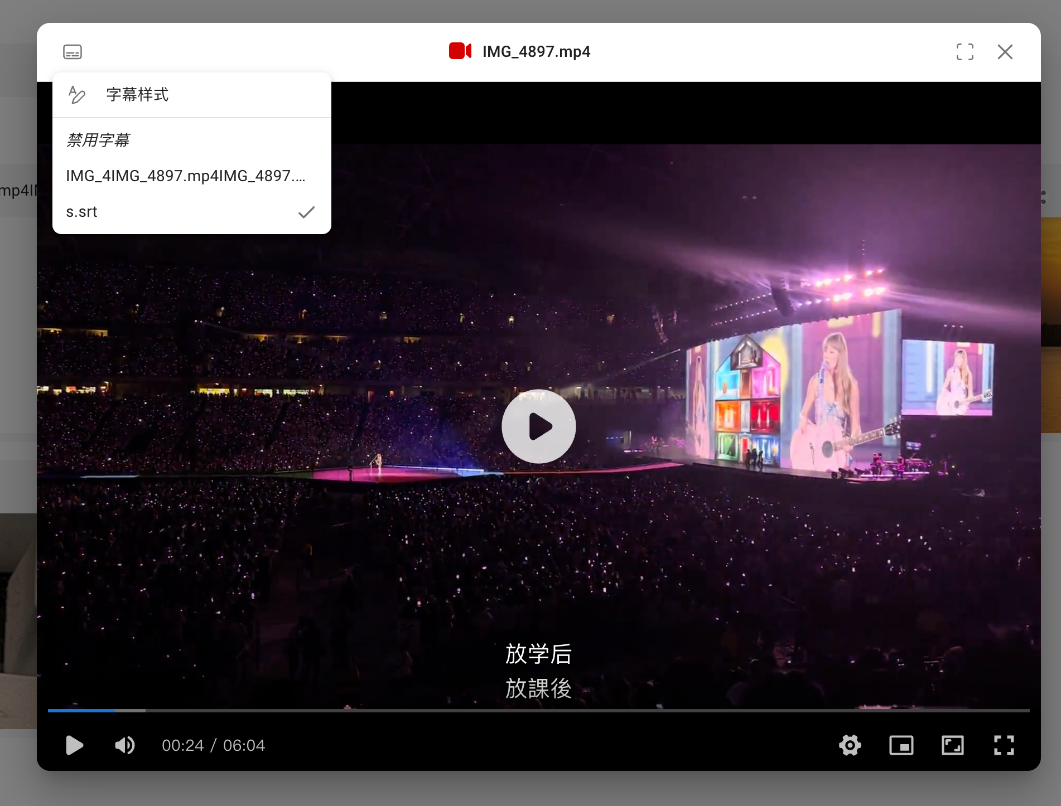Click the red video file icon
The image size is (1061, 806).
(460, 51)
